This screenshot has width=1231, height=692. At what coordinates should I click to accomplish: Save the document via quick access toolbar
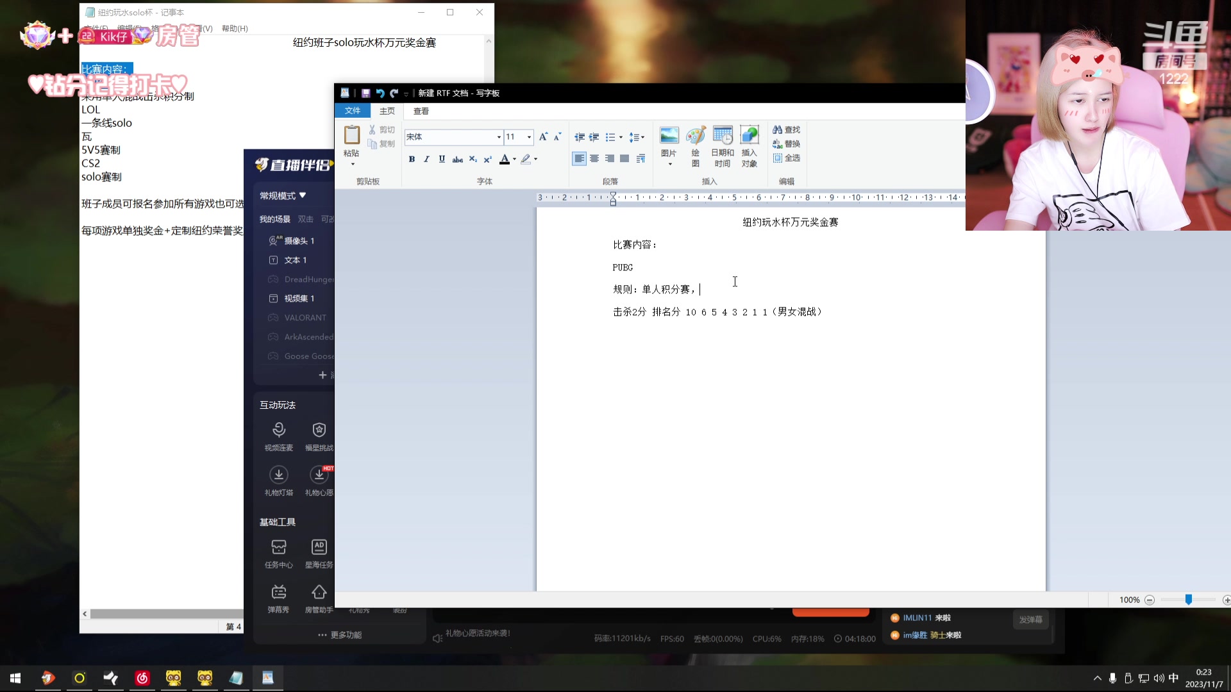365,94
